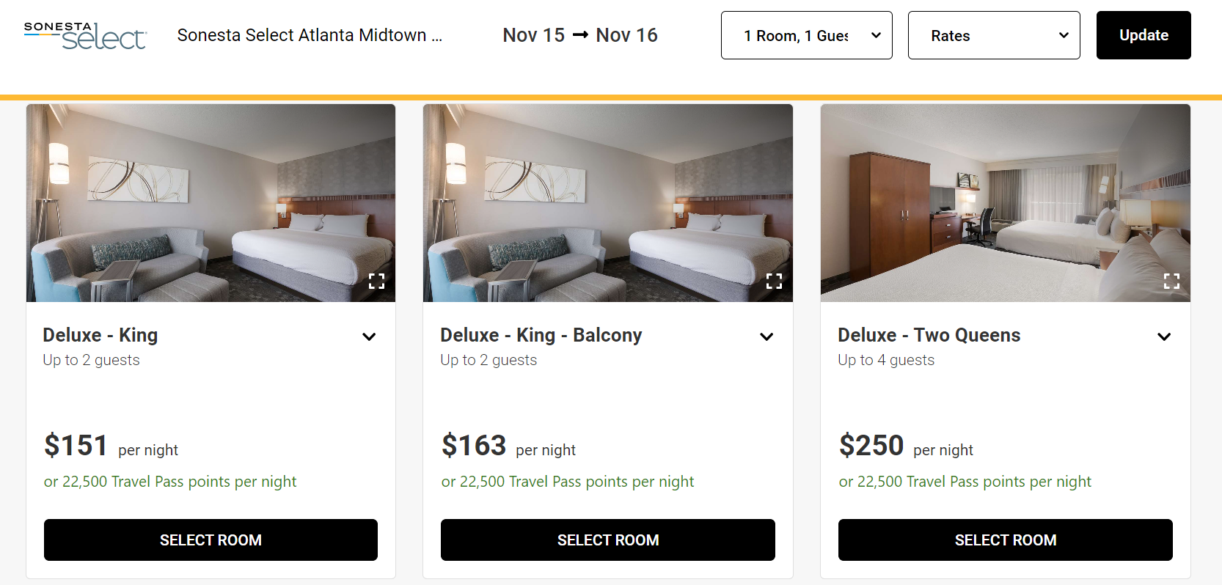1222x585 pixels.
Task: Expand fullscreen photo for Deluxe King room
Action: (376, 281)
